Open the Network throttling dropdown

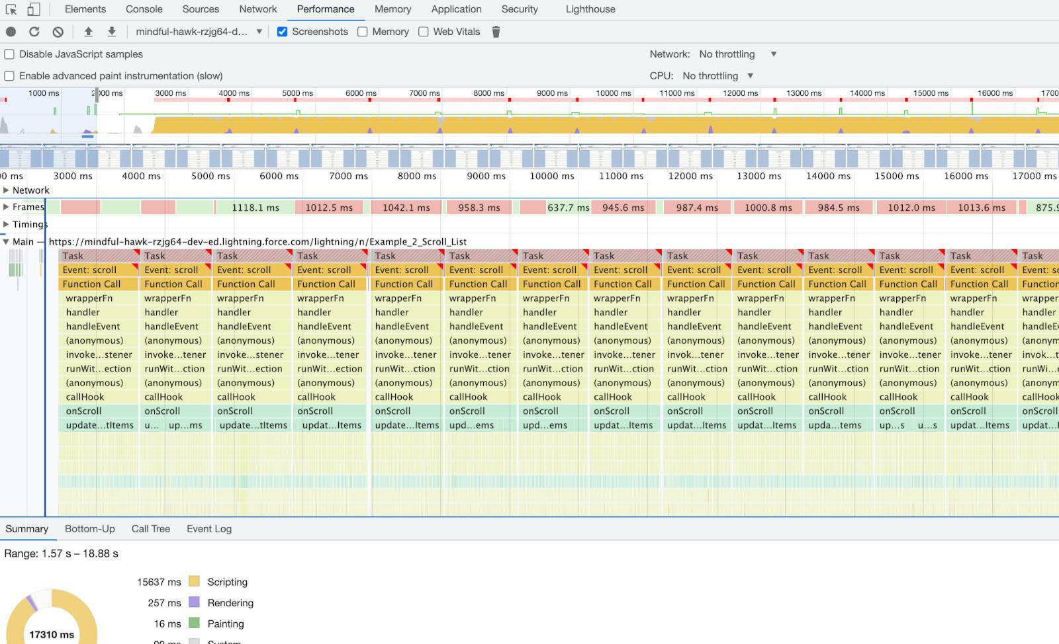[738, 54]
